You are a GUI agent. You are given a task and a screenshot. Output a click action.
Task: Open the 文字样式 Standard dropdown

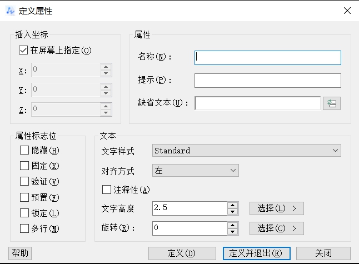point(246,151)
